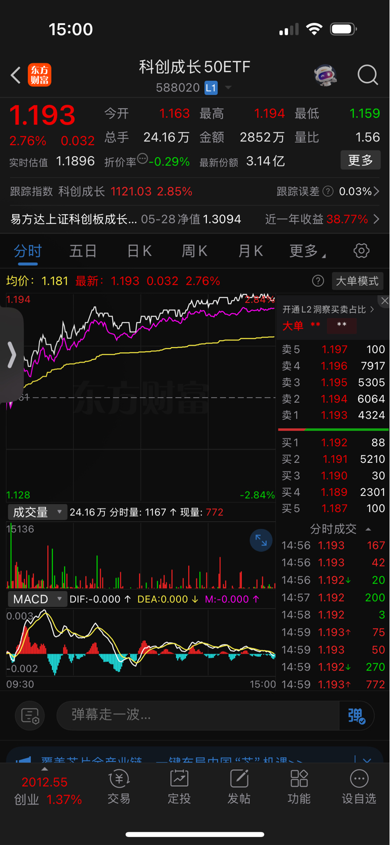Select 卖3 order at 1.195

pyautogui.click(x=333, y=382)
